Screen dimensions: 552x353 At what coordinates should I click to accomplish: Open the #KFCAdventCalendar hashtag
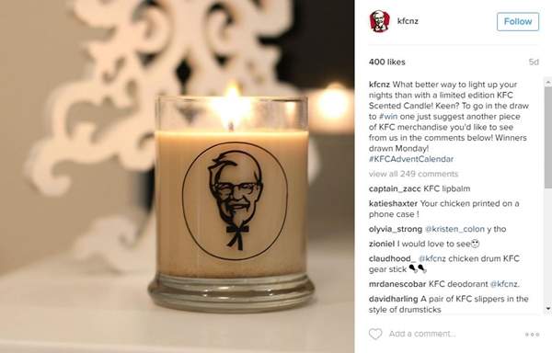411,159
